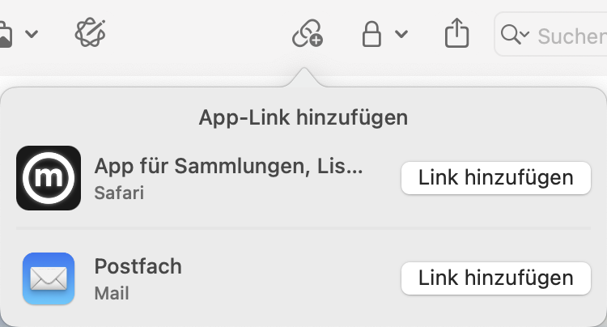Select the Postfach entry title
Image resolution: width=607 pixels, height=327 pixels.
tap(138, 266)
